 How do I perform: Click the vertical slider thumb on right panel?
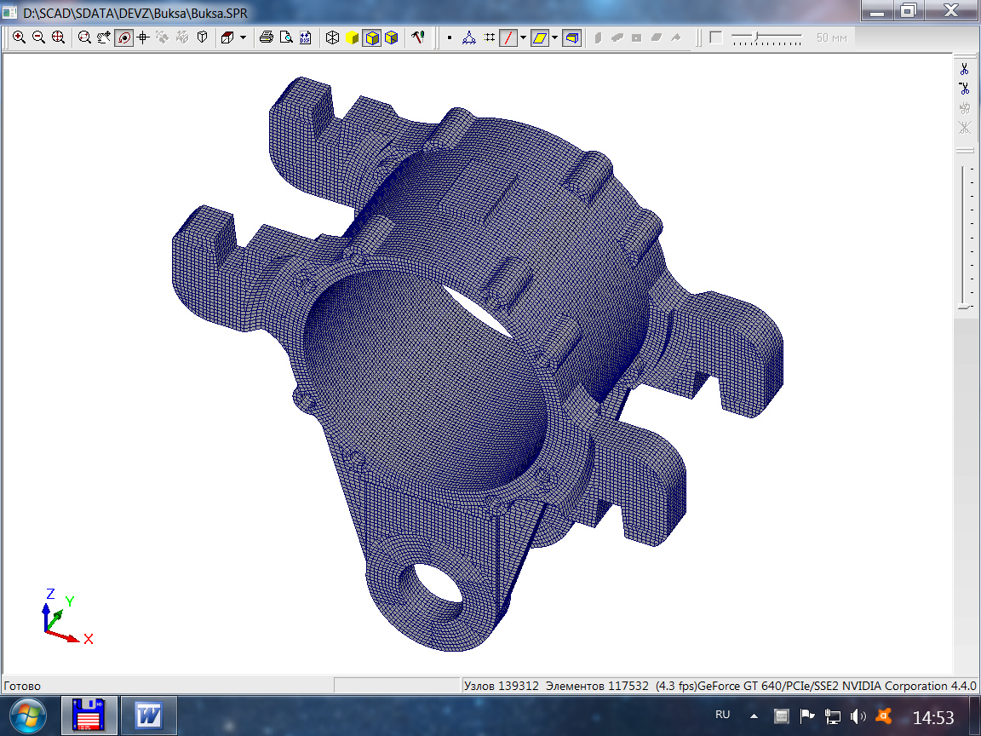click(963, 306)
